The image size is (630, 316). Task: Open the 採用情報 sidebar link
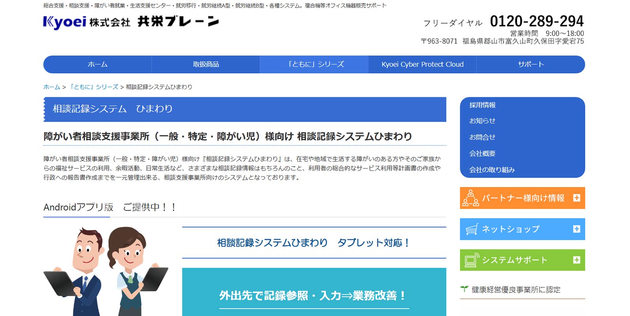coord(482,105)
